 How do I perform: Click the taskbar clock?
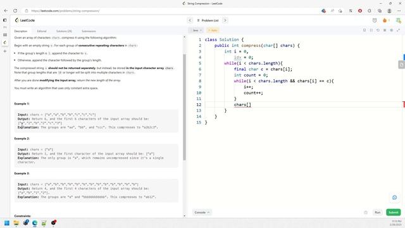pos(396,223)
